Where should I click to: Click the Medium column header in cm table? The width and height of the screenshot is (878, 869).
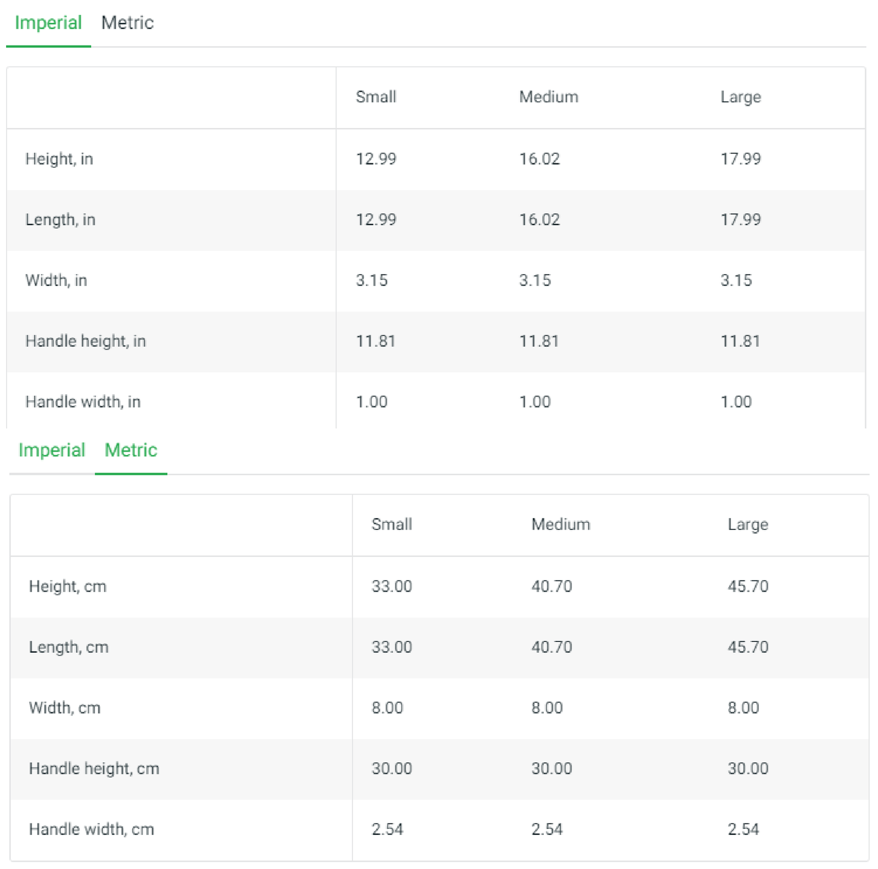click(x=561, y=525)
